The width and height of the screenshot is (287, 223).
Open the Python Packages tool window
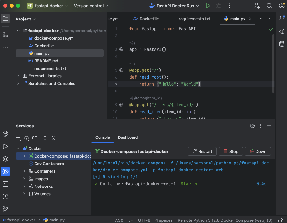5,159
